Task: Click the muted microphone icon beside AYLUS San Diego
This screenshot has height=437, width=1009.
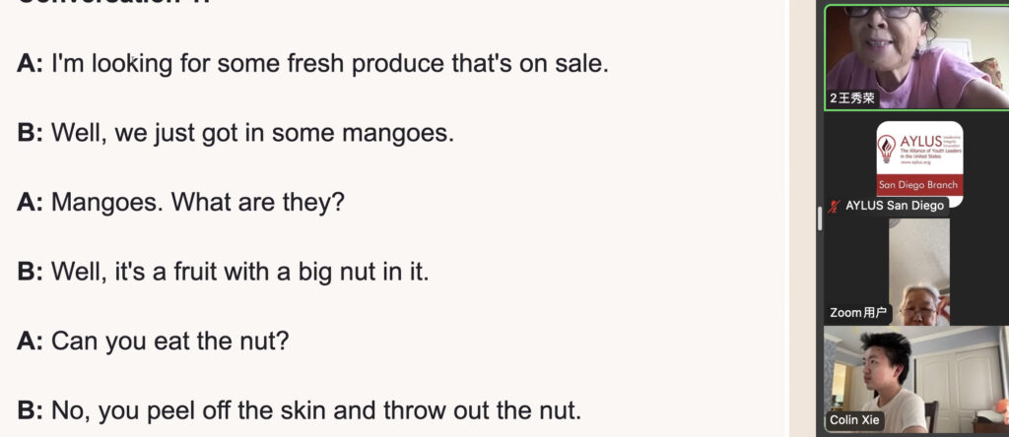Action: [836, 206]
